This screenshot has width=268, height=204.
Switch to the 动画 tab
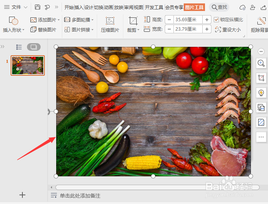pyautogui.click(x=109, y=7)
